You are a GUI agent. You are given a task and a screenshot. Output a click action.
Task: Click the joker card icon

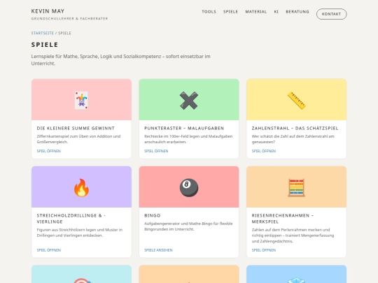81,101
